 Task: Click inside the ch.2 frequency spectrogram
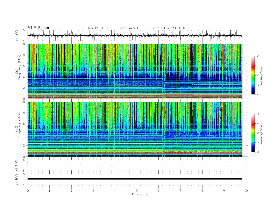tap(135, 129)
